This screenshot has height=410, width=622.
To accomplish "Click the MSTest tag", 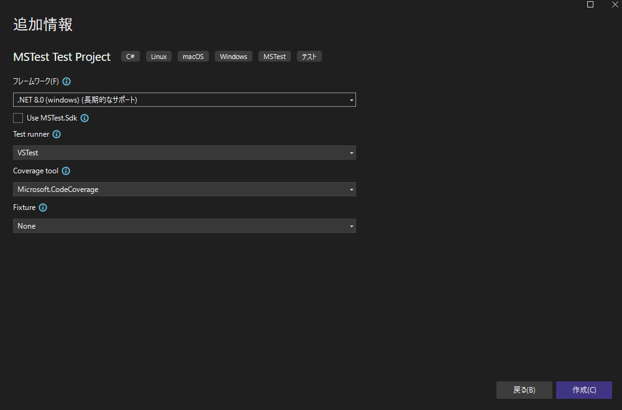I will point(275,57).
